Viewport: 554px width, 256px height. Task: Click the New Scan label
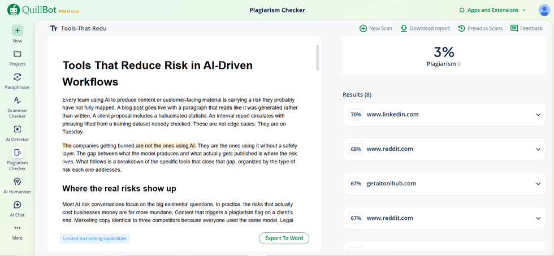pos(380,28)
